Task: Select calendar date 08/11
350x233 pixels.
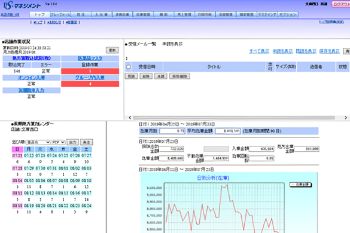Action: click(17, 193)
